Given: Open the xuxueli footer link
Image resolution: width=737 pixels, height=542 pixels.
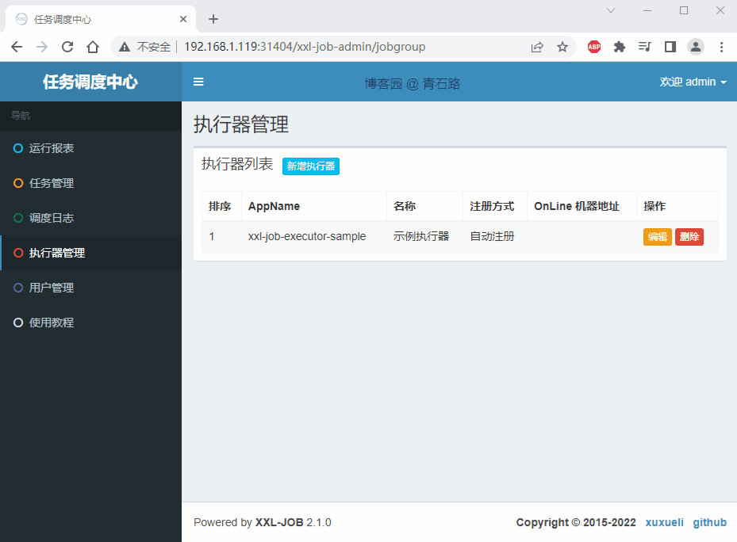Looking at the screenshot, I should point(664,522).
